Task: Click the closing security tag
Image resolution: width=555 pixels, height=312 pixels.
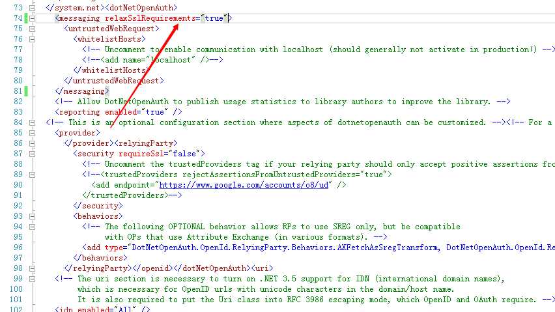Action: (x=98, y=206)
